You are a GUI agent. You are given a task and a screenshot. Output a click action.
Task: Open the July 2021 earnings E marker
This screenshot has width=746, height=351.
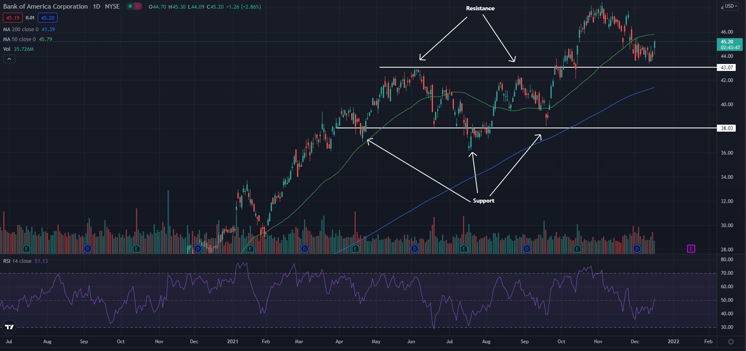pos(464,248)
